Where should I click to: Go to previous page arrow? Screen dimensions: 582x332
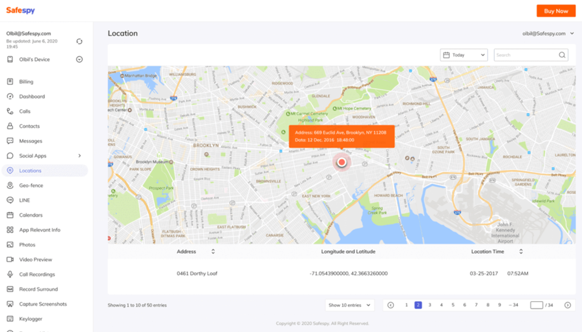click(x=390, y=305)
